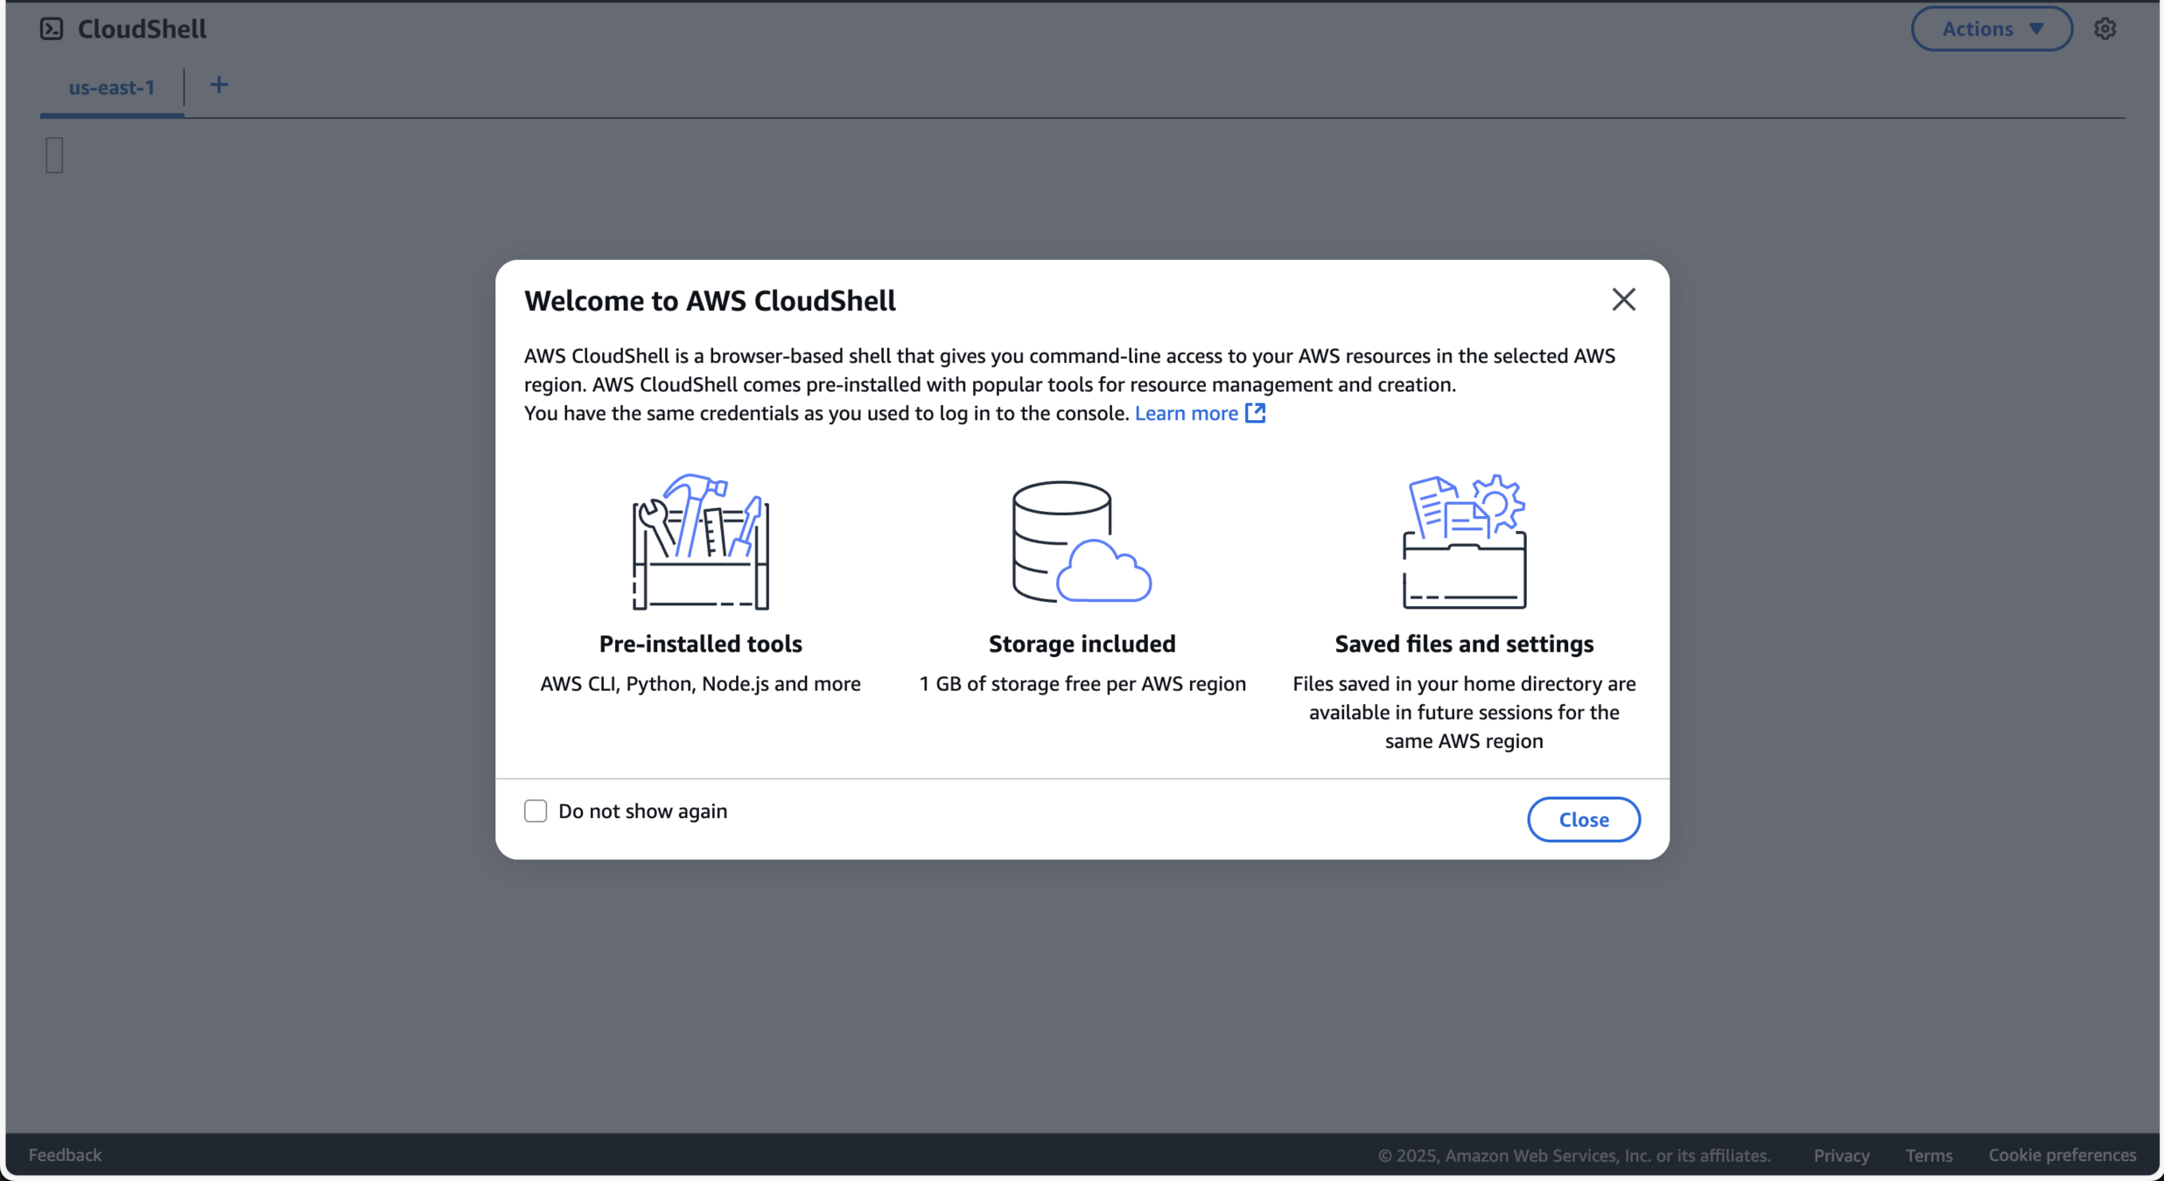Click the storage database cloud illustration
The image size is (2164, 1181).
click(x=1082, y=542)
